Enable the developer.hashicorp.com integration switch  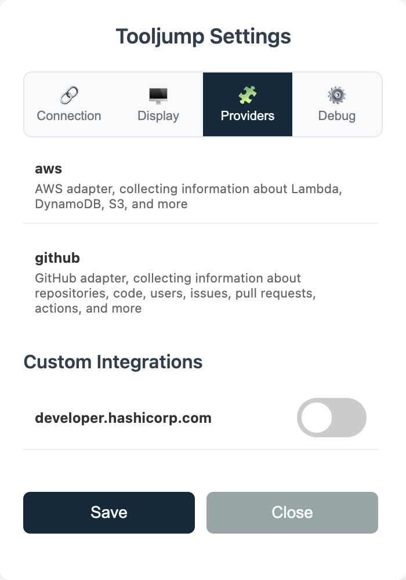332,418
